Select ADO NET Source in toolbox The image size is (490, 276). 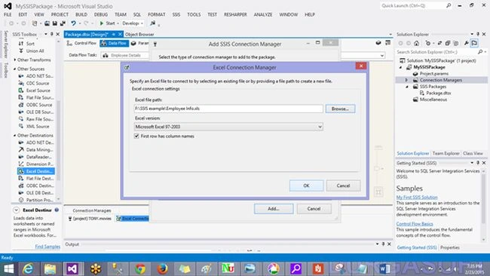36,76
